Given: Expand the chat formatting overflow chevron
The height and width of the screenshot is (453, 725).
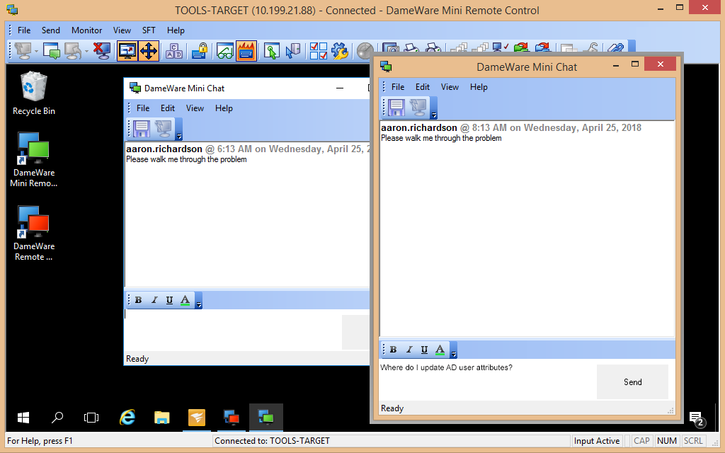Looking at the screenshot, I should tap(453, 352).
